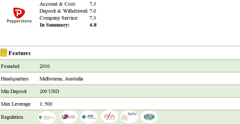Click the Headquarters row label
240x124 pixels.
[15, 79]
